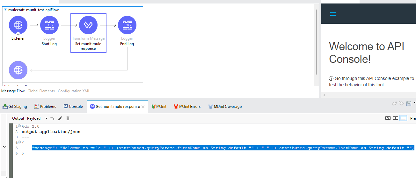The height and width of the screenshot is (178, 416).
Task: Collapse the mulecraft-munit-test-apiFlow flow
Action: 5,10
